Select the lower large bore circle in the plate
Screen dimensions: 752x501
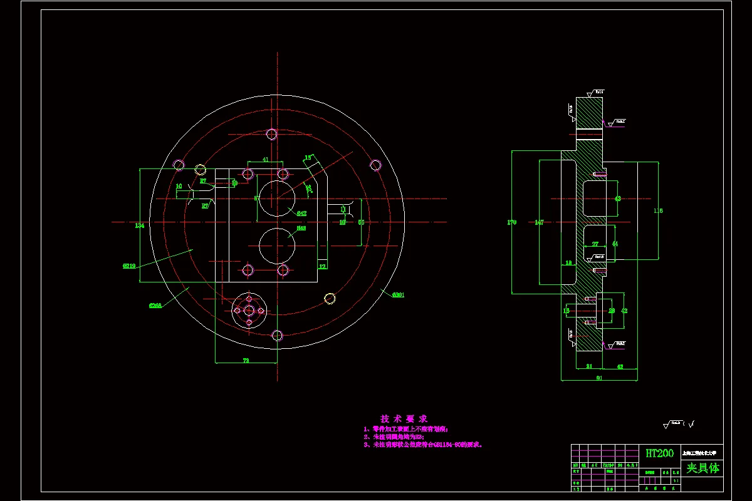(276, 245)
